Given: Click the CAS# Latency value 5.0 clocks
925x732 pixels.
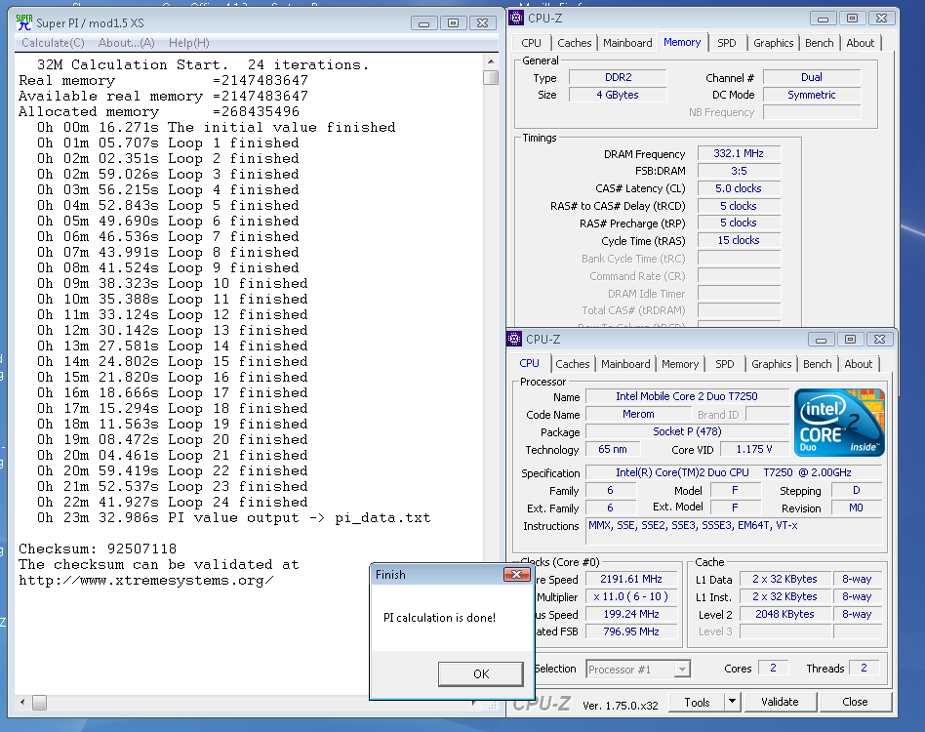Looking at the screenshot, I should pos(739,188).
